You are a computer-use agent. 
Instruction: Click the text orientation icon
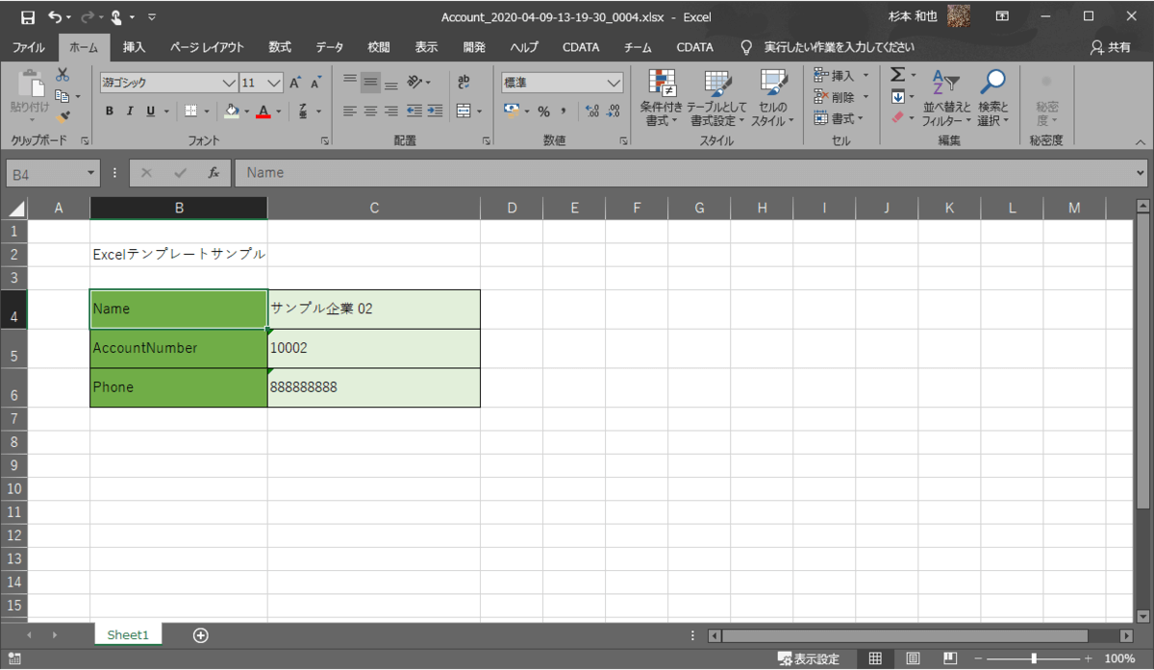pos(414,83)
